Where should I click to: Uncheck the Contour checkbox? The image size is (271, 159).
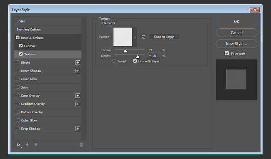21,46
